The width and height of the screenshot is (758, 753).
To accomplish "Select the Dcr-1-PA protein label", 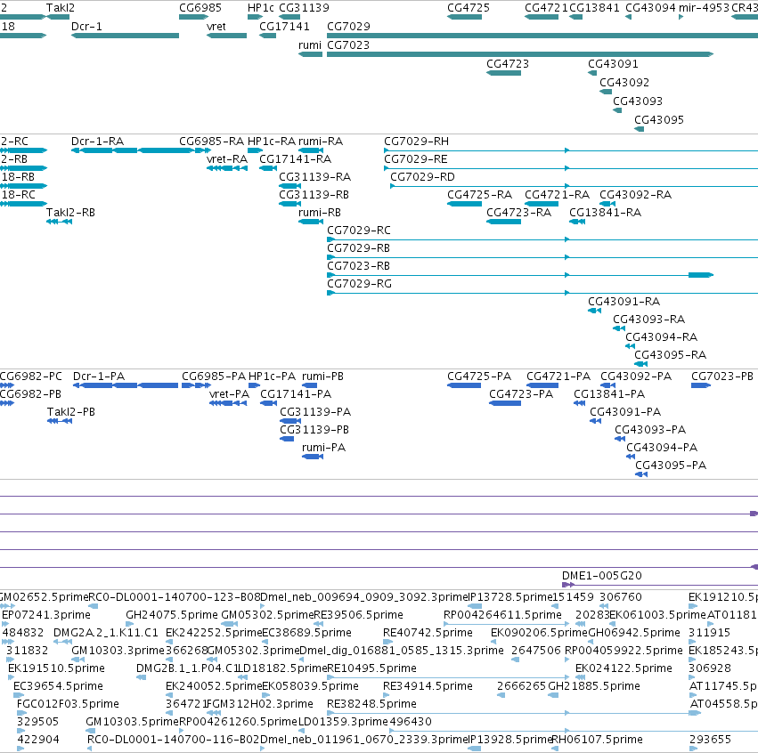I will [99, 376].
